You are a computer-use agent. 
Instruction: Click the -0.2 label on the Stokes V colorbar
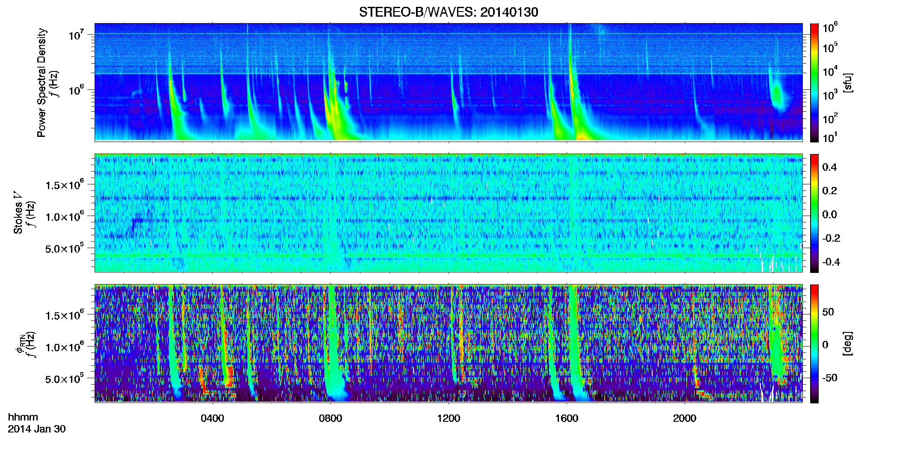(830, 238)
